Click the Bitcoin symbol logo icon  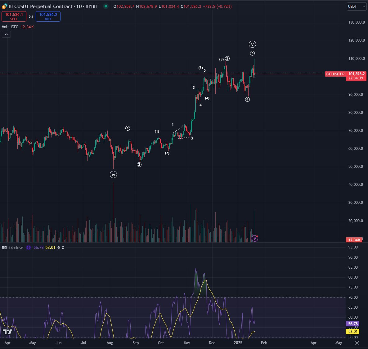pos(4,6)
